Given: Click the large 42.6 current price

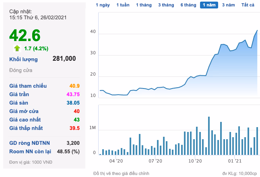Looking at the screenshot, I should tap(25, 35).
